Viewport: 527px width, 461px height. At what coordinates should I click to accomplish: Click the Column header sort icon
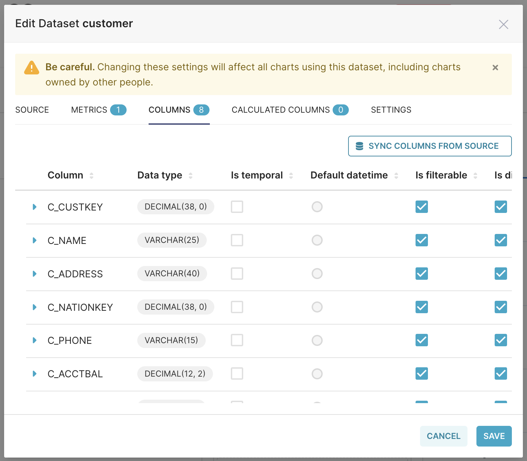coord(92,176)
